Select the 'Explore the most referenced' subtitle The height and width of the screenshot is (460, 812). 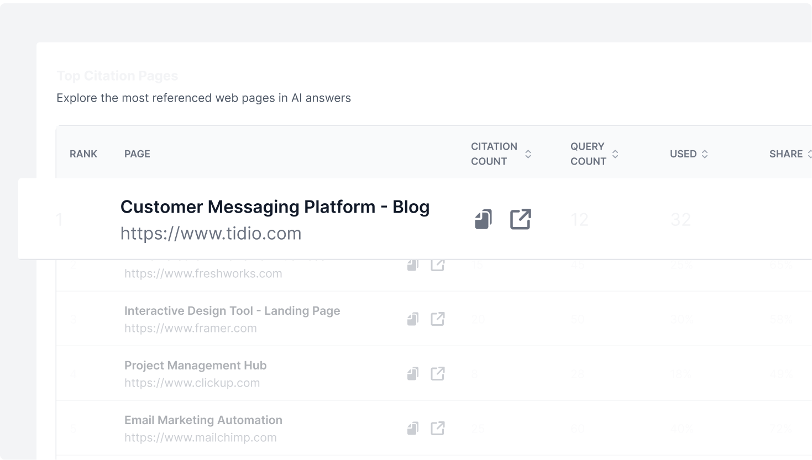203,98
